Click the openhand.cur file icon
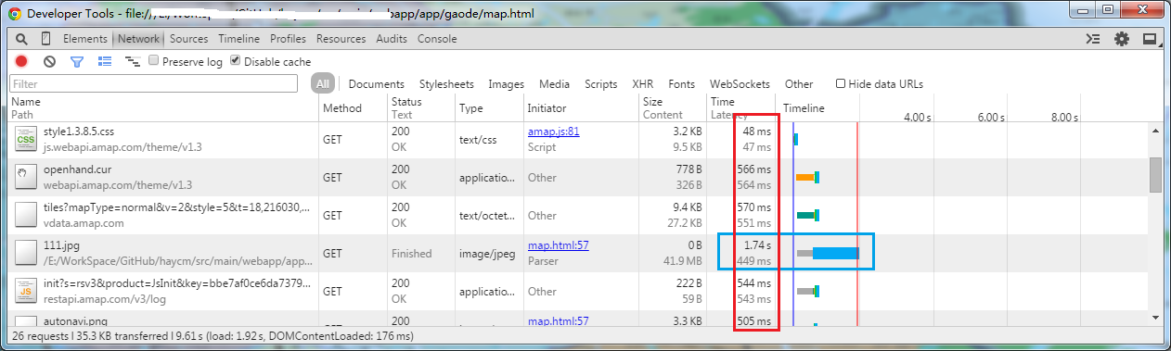The width and height of the screenshot is (1171, 351). (x=25, y=177)
